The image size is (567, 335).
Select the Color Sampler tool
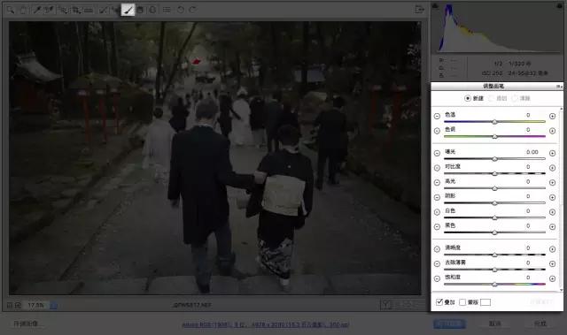[x=49, y=10]
